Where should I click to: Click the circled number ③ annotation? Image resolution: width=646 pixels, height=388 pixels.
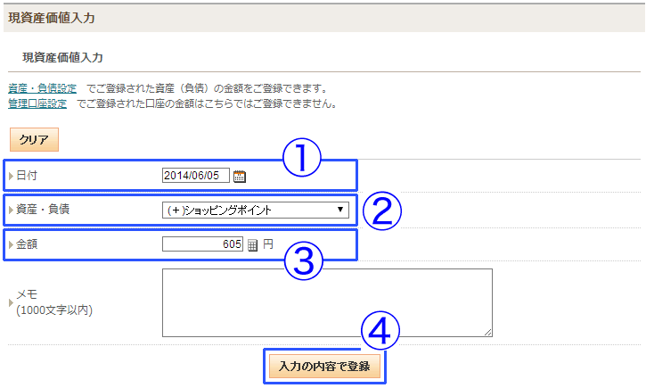coord(304,261)
